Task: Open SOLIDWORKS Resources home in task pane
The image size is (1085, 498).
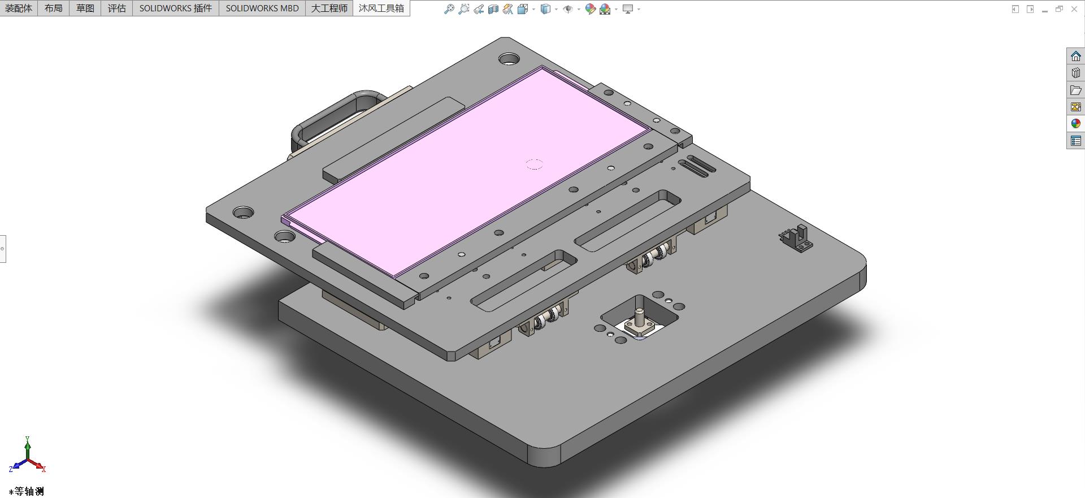Action: pos(1076,56)
